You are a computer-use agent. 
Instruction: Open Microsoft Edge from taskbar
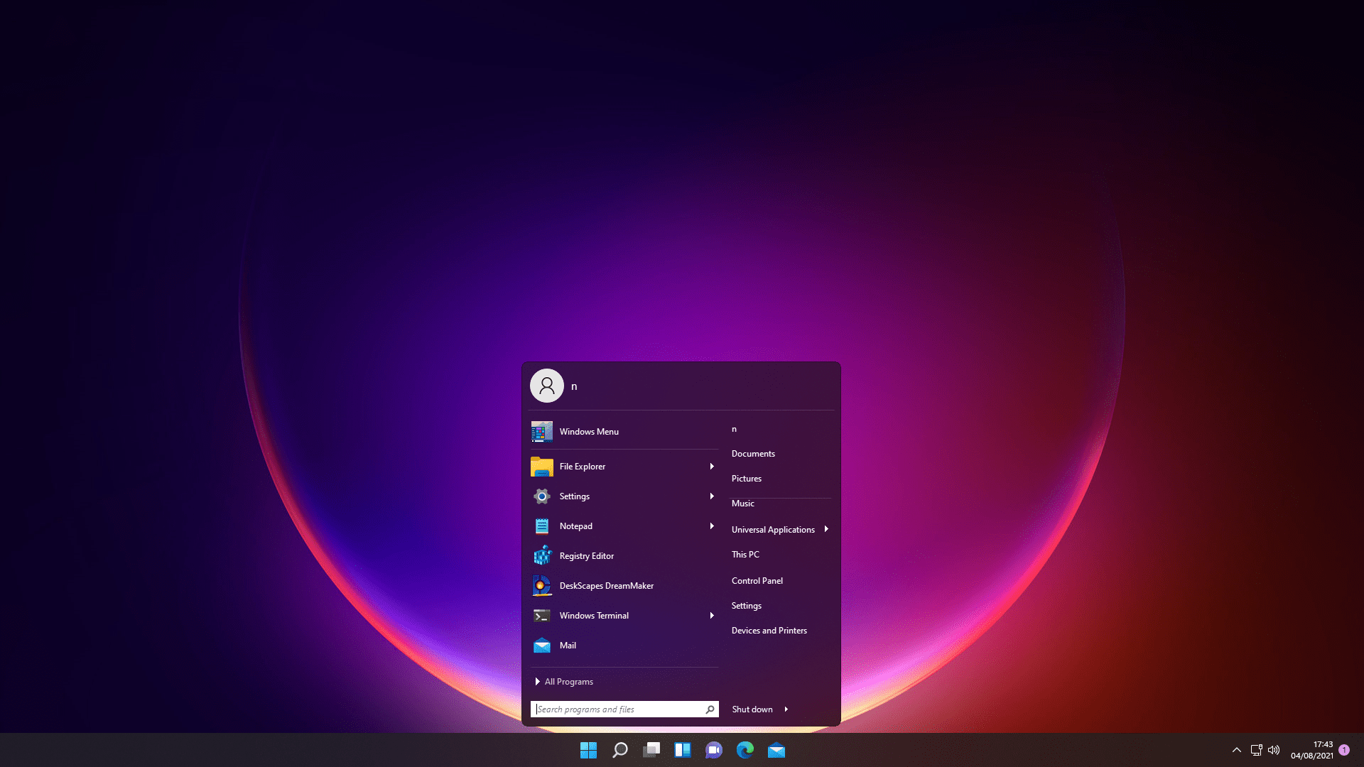[745, 749]
